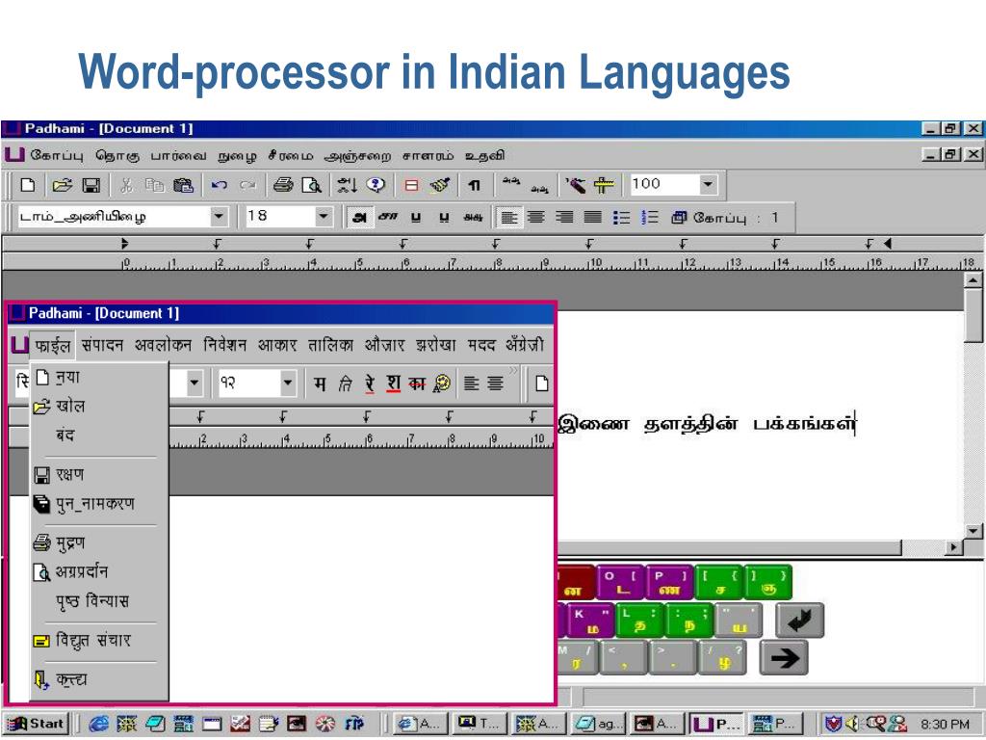Click the gray '/ ?' key on keyboard
986x740 pixels.
[722, 658]
